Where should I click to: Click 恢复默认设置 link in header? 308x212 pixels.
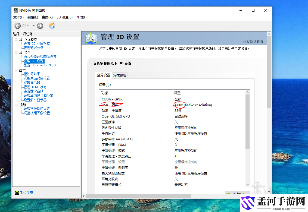[253, 42]
